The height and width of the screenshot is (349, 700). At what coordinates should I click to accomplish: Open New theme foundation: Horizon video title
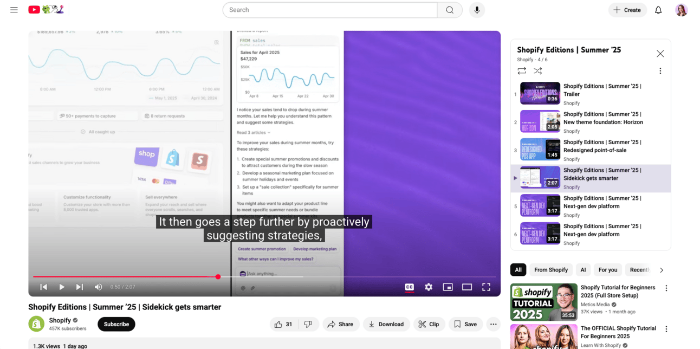[603, 118]
